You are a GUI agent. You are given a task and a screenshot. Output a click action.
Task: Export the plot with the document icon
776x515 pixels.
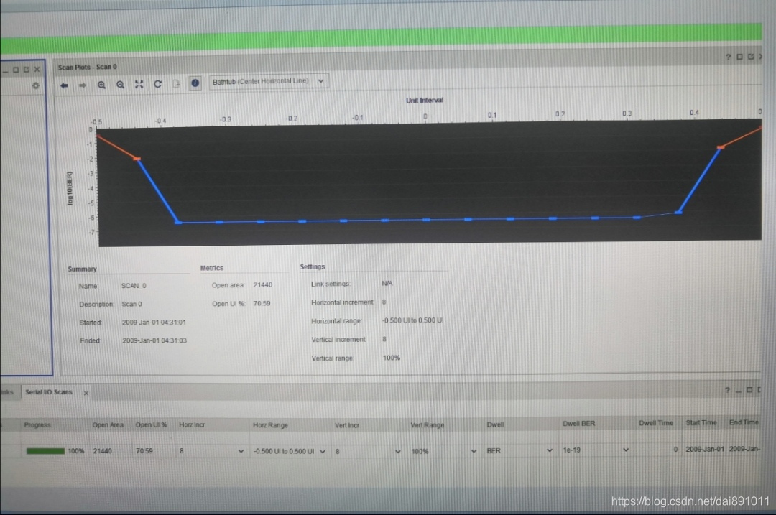coord(176,83)
